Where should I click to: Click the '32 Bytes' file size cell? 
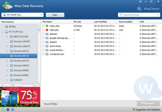coord(77,26)
